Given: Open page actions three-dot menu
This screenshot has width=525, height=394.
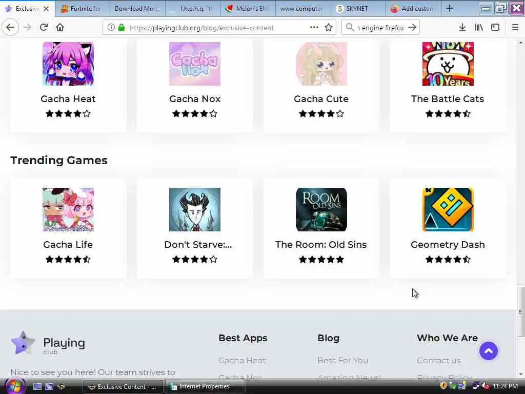Looking at the screenshot, I should [314, 28].
